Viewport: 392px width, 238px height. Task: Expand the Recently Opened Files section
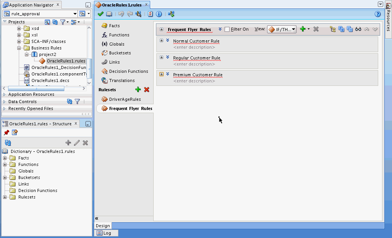tap(4, 108)
